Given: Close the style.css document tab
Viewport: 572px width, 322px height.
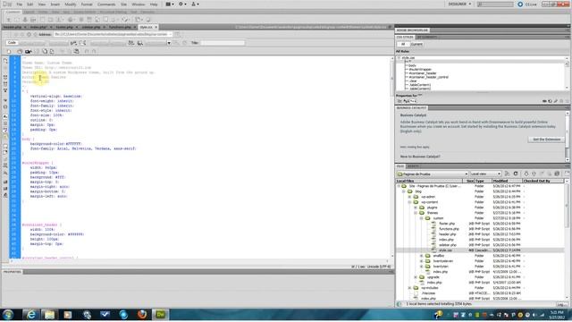Looking at the screenshot, I should [156, 27].
